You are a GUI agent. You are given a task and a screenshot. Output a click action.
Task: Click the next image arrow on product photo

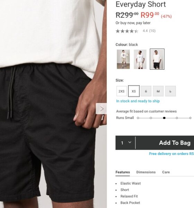(101, 109)
